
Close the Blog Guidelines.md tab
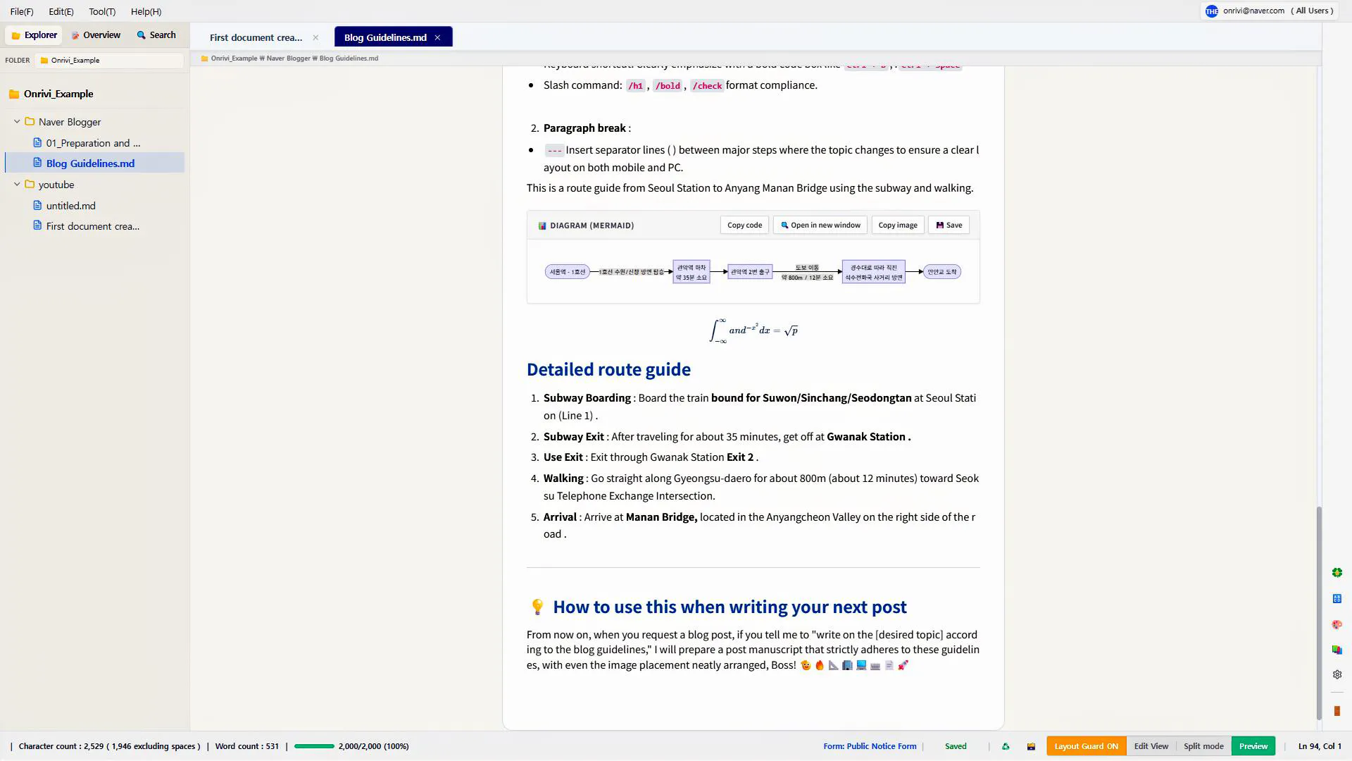click(x=437, y=37)
